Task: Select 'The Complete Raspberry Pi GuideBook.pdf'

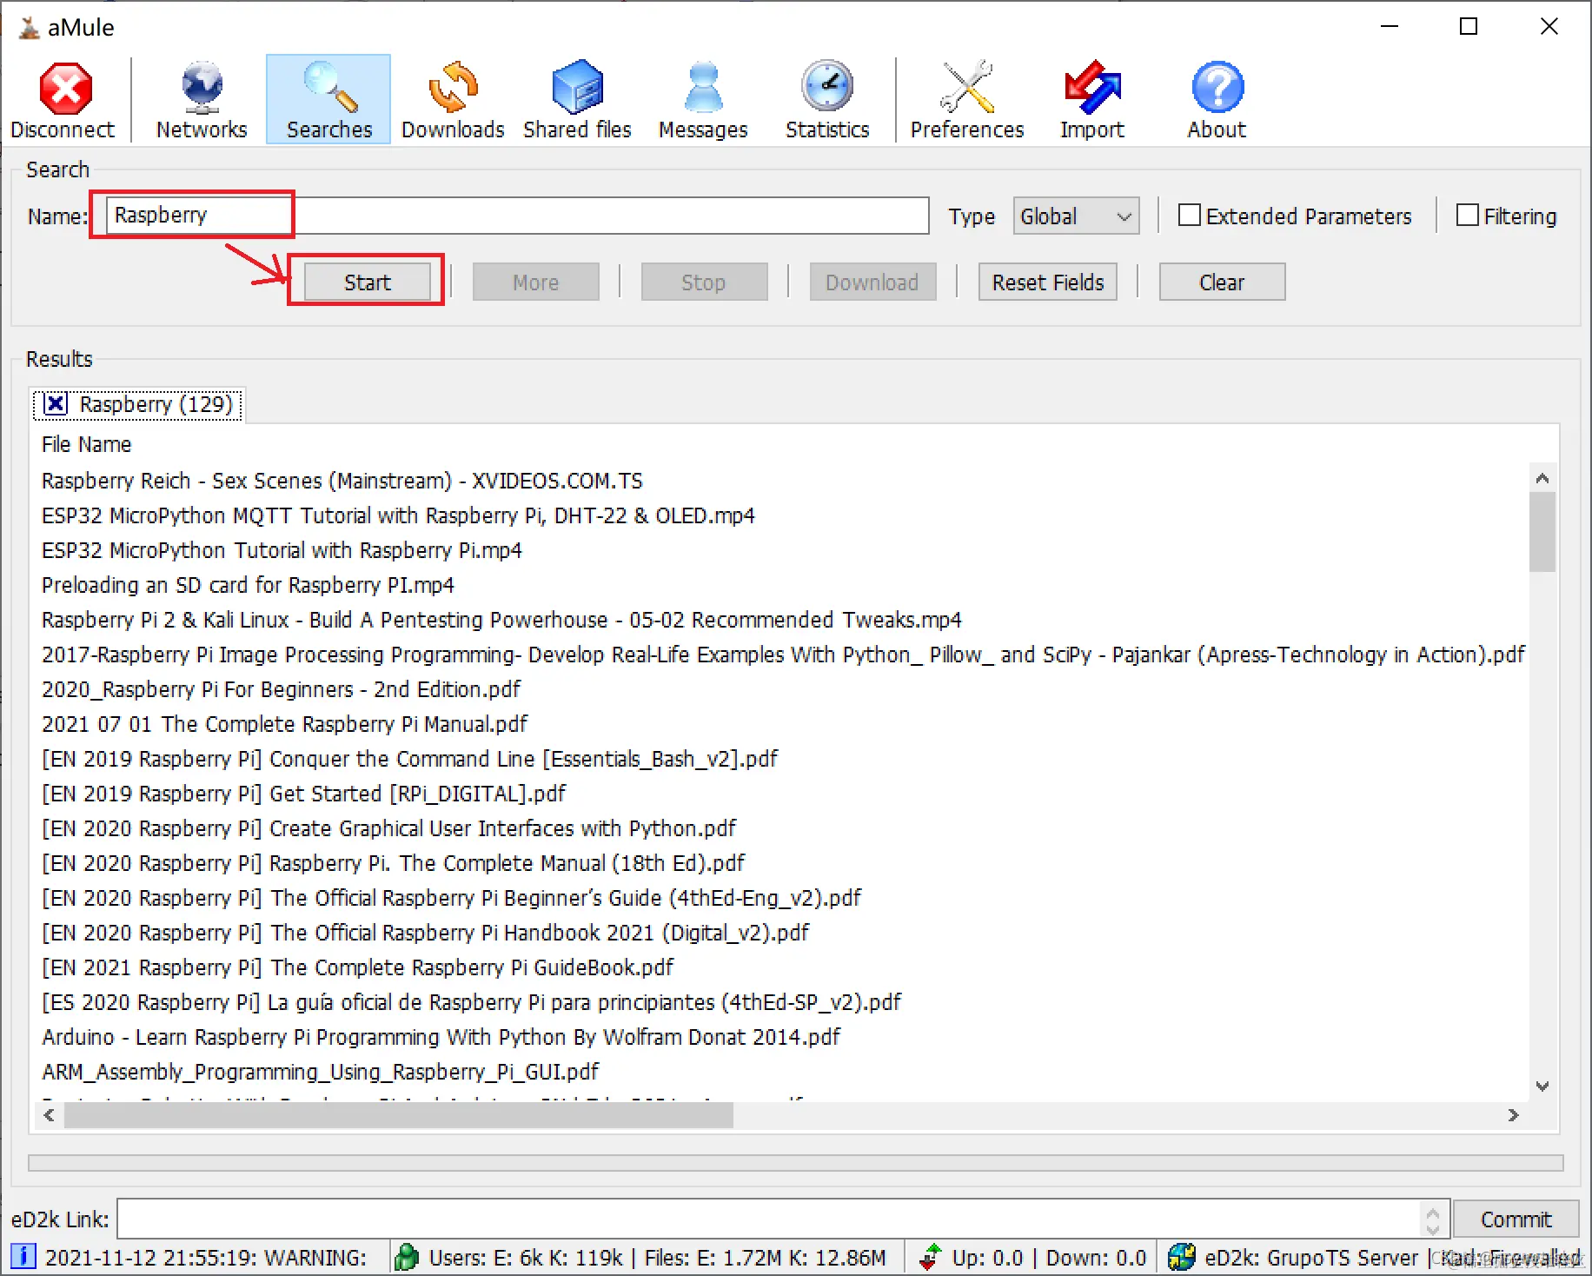Action: (x=357, y=967)
